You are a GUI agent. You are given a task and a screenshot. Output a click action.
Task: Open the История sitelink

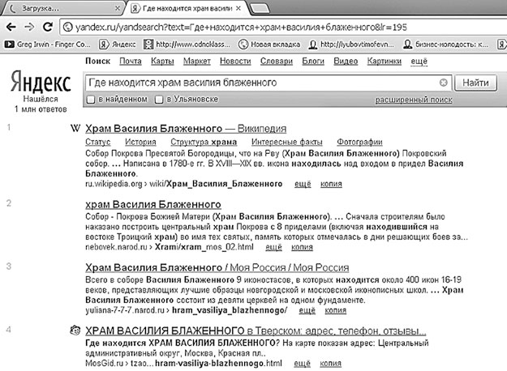[140, 142]
